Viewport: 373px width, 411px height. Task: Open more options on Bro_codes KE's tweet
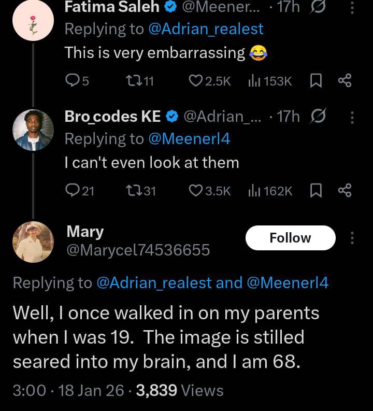(352, 118)
